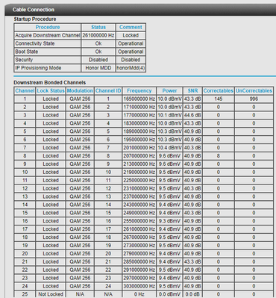Select the Not Locked status cell
276x298 pixels.
pos(51,294)
